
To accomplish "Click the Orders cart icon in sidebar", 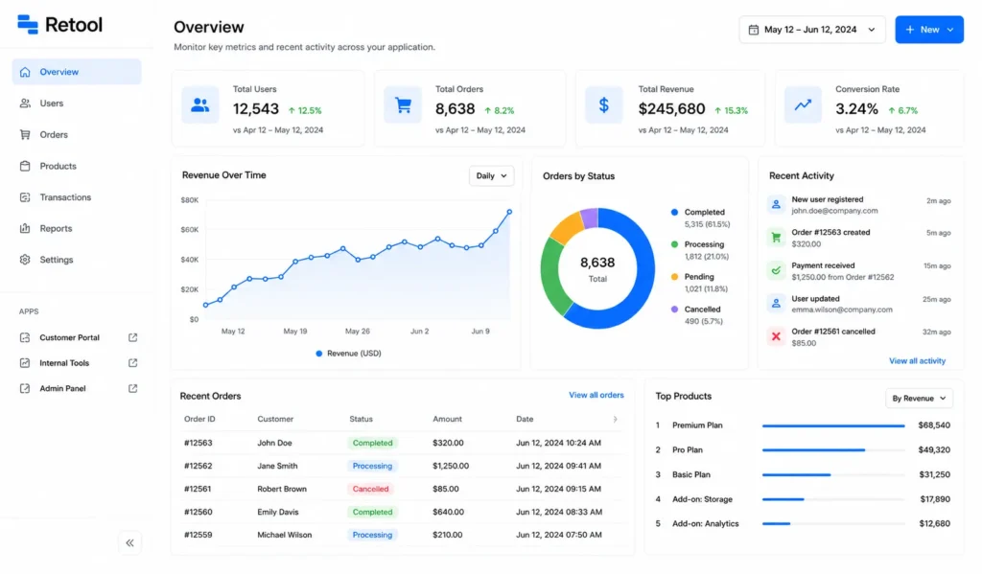I will tap(25, 134).
